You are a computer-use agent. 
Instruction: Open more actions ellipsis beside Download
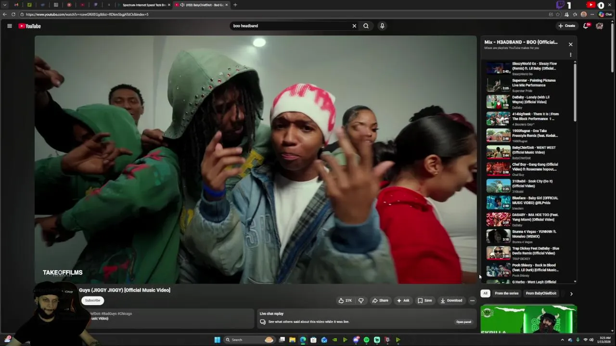[x=472, y=301]
